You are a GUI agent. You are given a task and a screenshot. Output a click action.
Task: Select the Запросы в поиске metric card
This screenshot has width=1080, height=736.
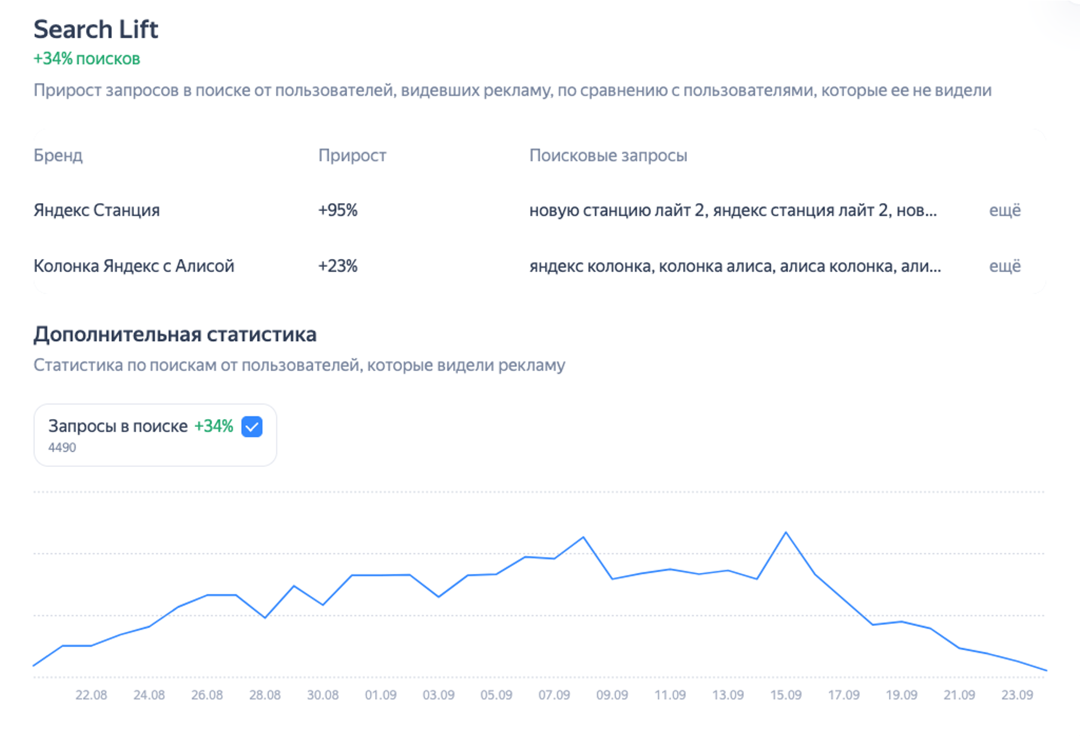pos(155,435)
